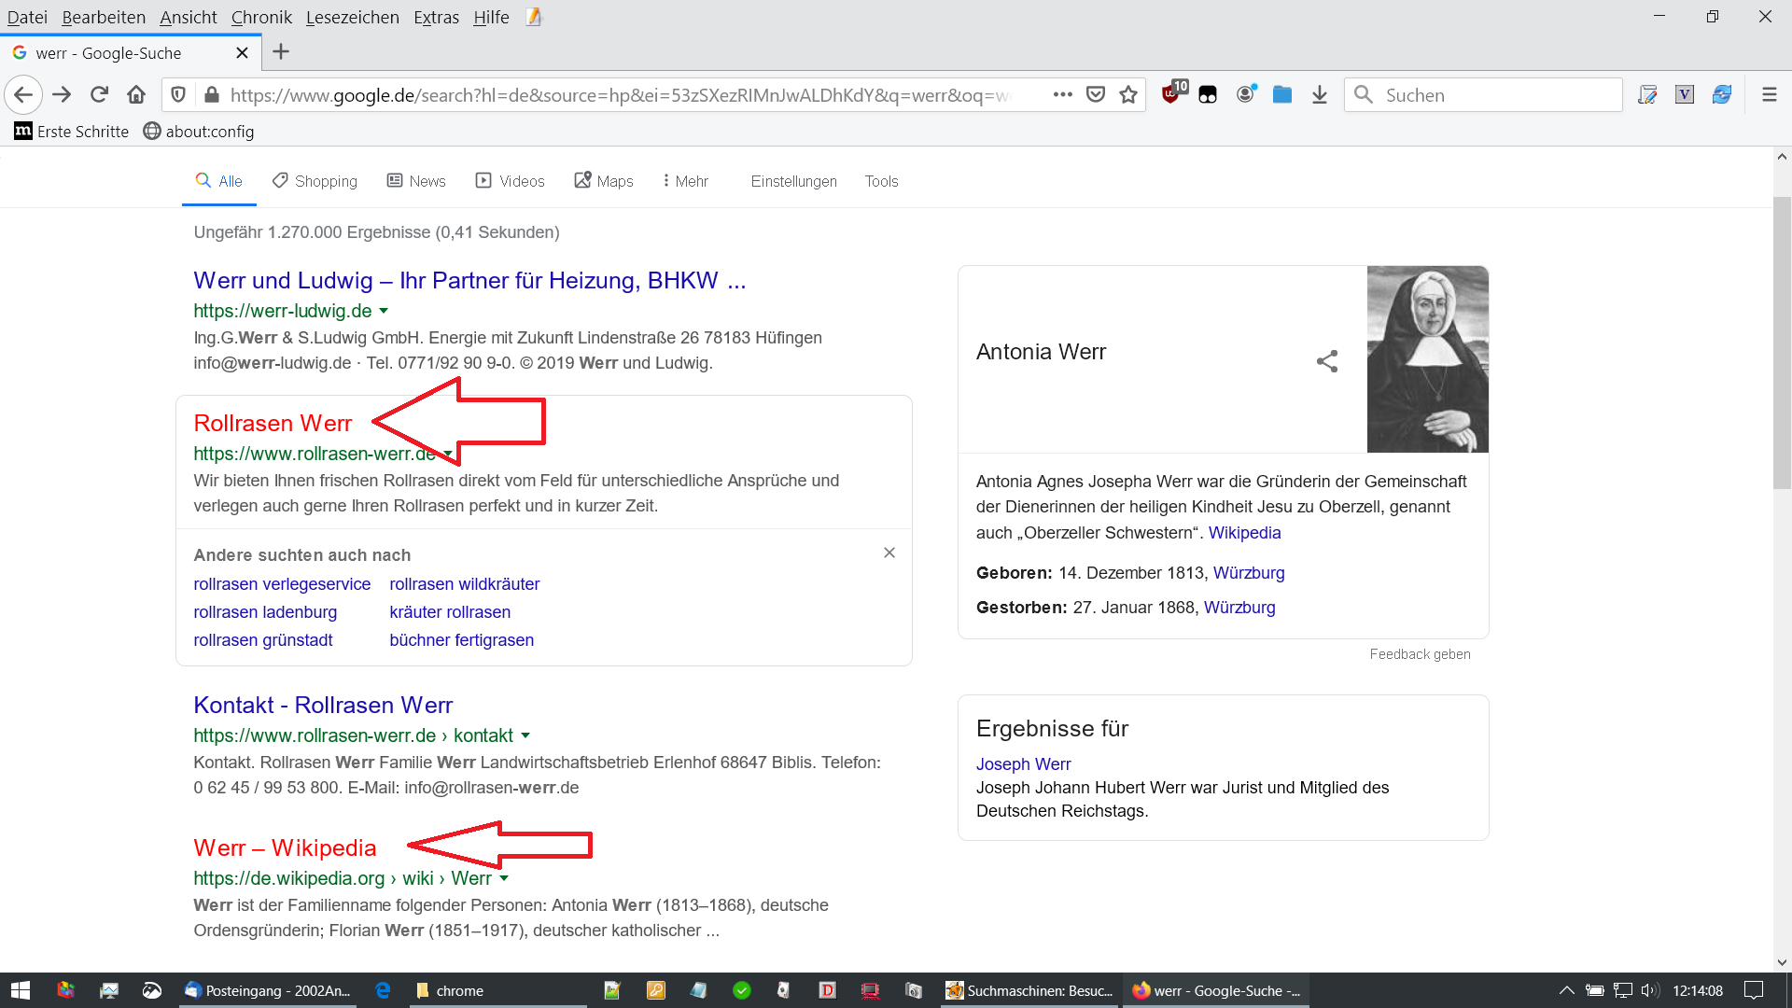
Task: Expand dropdown arrow next to werr-ludwig.de URL
Action: pyautogui.click(x=384, y=311)
